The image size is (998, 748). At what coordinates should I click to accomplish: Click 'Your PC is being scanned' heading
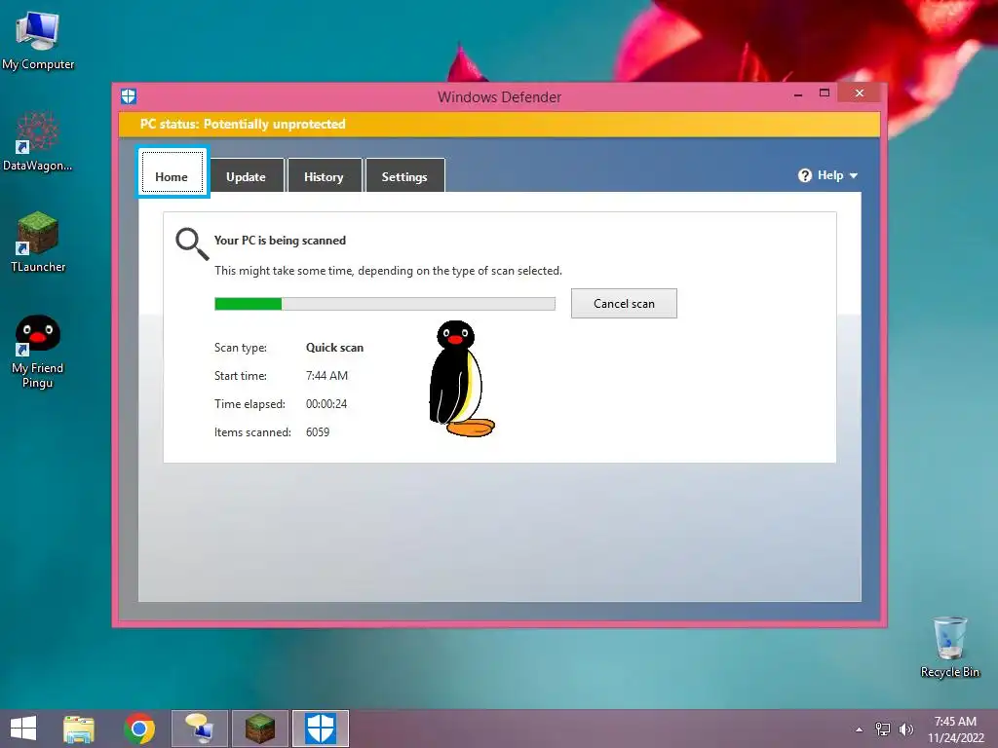click(x=280, y=241)
